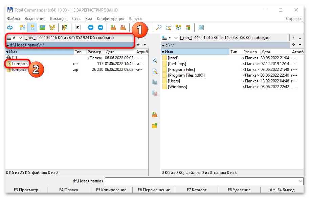Click the blue Back arrow icon

[x=90, y=27]
